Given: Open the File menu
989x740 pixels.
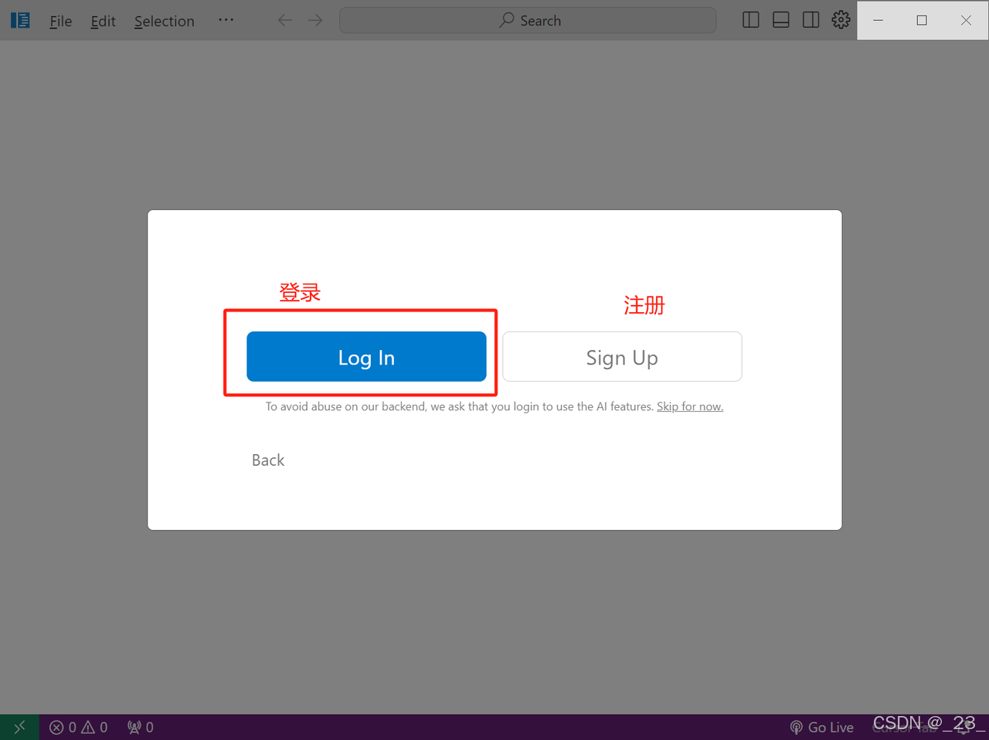Looking at the screenshot, I should tap(60, 21).
